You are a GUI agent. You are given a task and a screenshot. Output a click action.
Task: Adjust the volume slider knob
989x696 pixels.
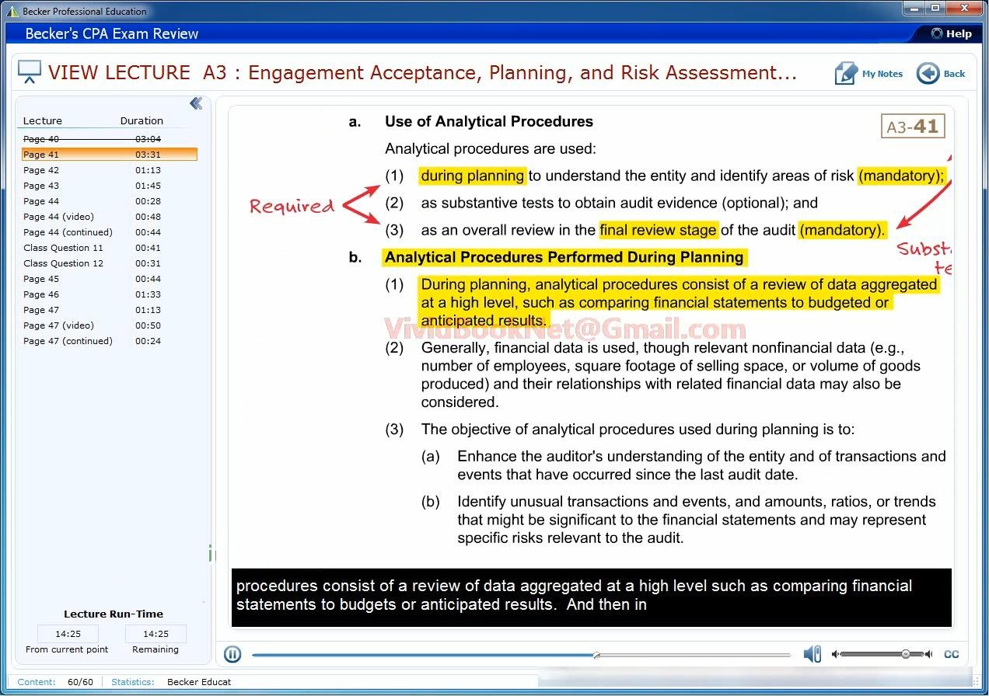tap(906, 654)
